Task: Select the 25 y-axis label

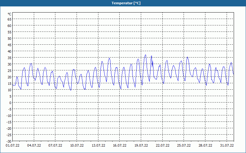Action: coord(10,71)
